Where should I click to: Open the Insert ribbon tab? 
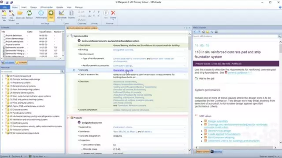[x=24, y=7]
